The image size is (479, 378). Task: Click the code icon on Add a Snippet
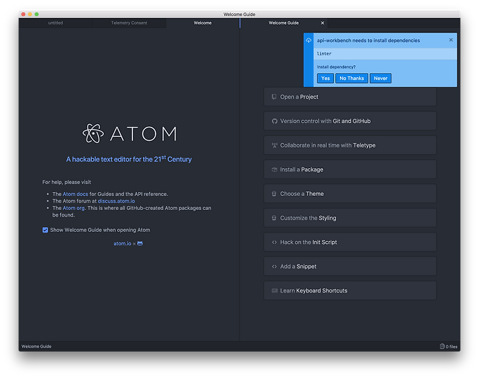(274, 266)
